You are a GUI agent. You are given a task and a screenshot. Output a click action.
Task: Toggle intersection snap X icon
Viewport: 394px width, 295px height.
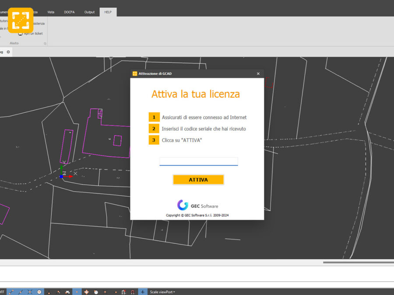(x=30, y=292)
